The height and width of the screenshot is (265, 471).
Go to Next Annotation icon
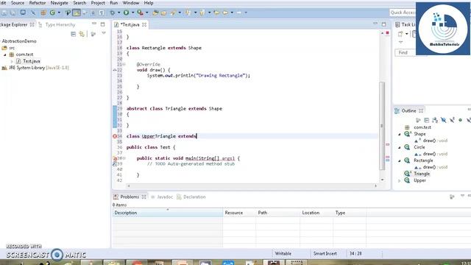[x=188, y=13]
